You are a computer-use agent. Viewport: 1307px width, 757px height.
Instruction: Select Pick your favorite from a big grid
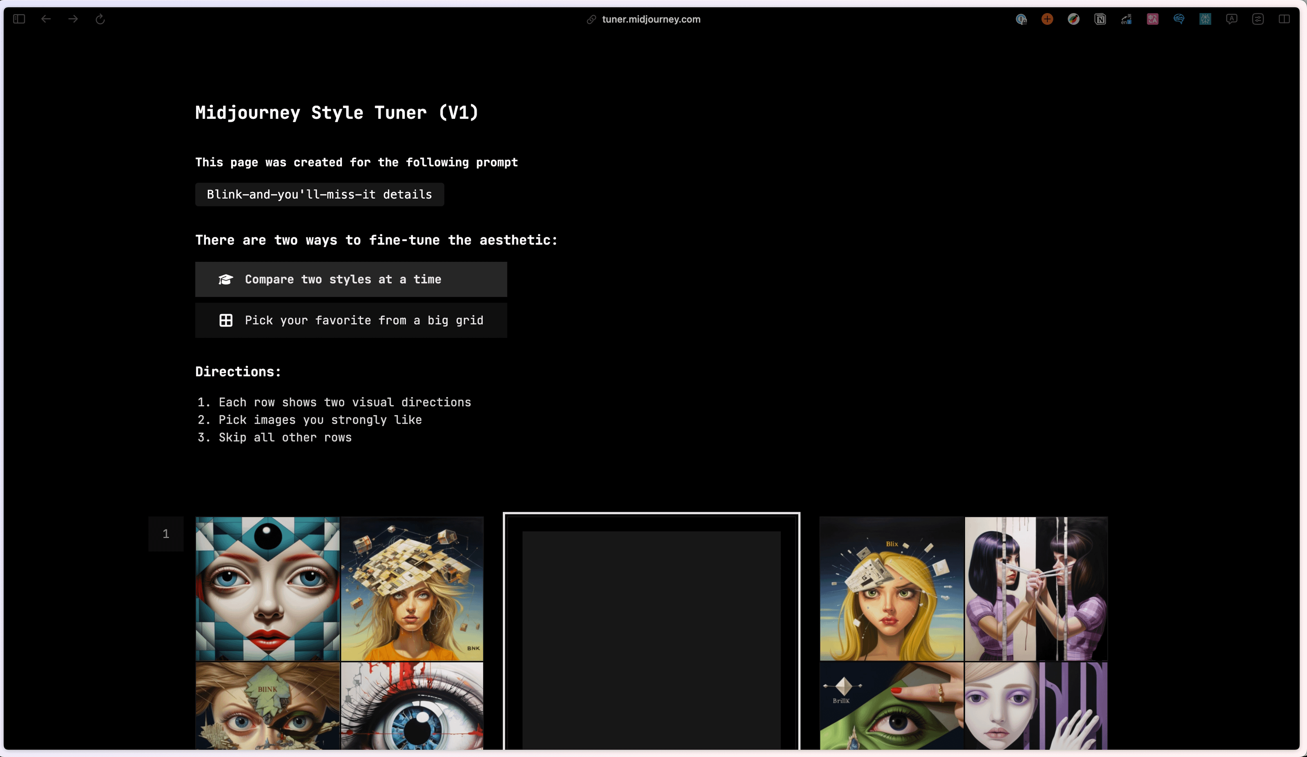(351, 320)
